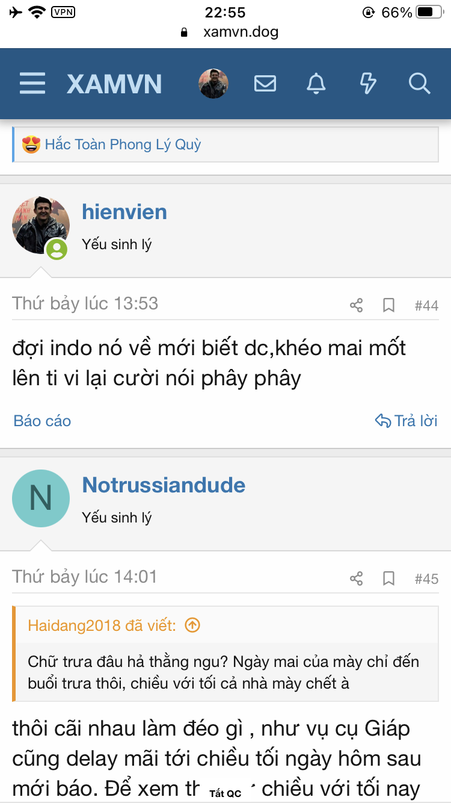Open Notrussiandude's profile via username
The width and height of the screenshot is (451, 803).
tap(164, 485)
